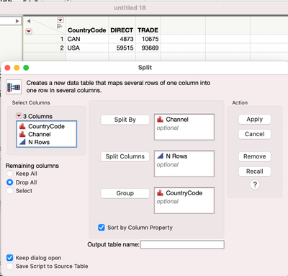Click the TRADE column header

click(x=148, y=30)
